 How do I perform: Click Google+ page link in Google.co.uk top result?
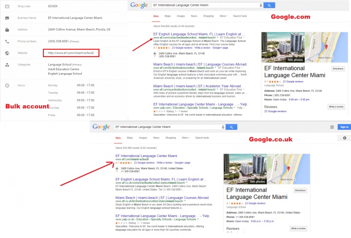pyautogui.click(x=182, y=163)
